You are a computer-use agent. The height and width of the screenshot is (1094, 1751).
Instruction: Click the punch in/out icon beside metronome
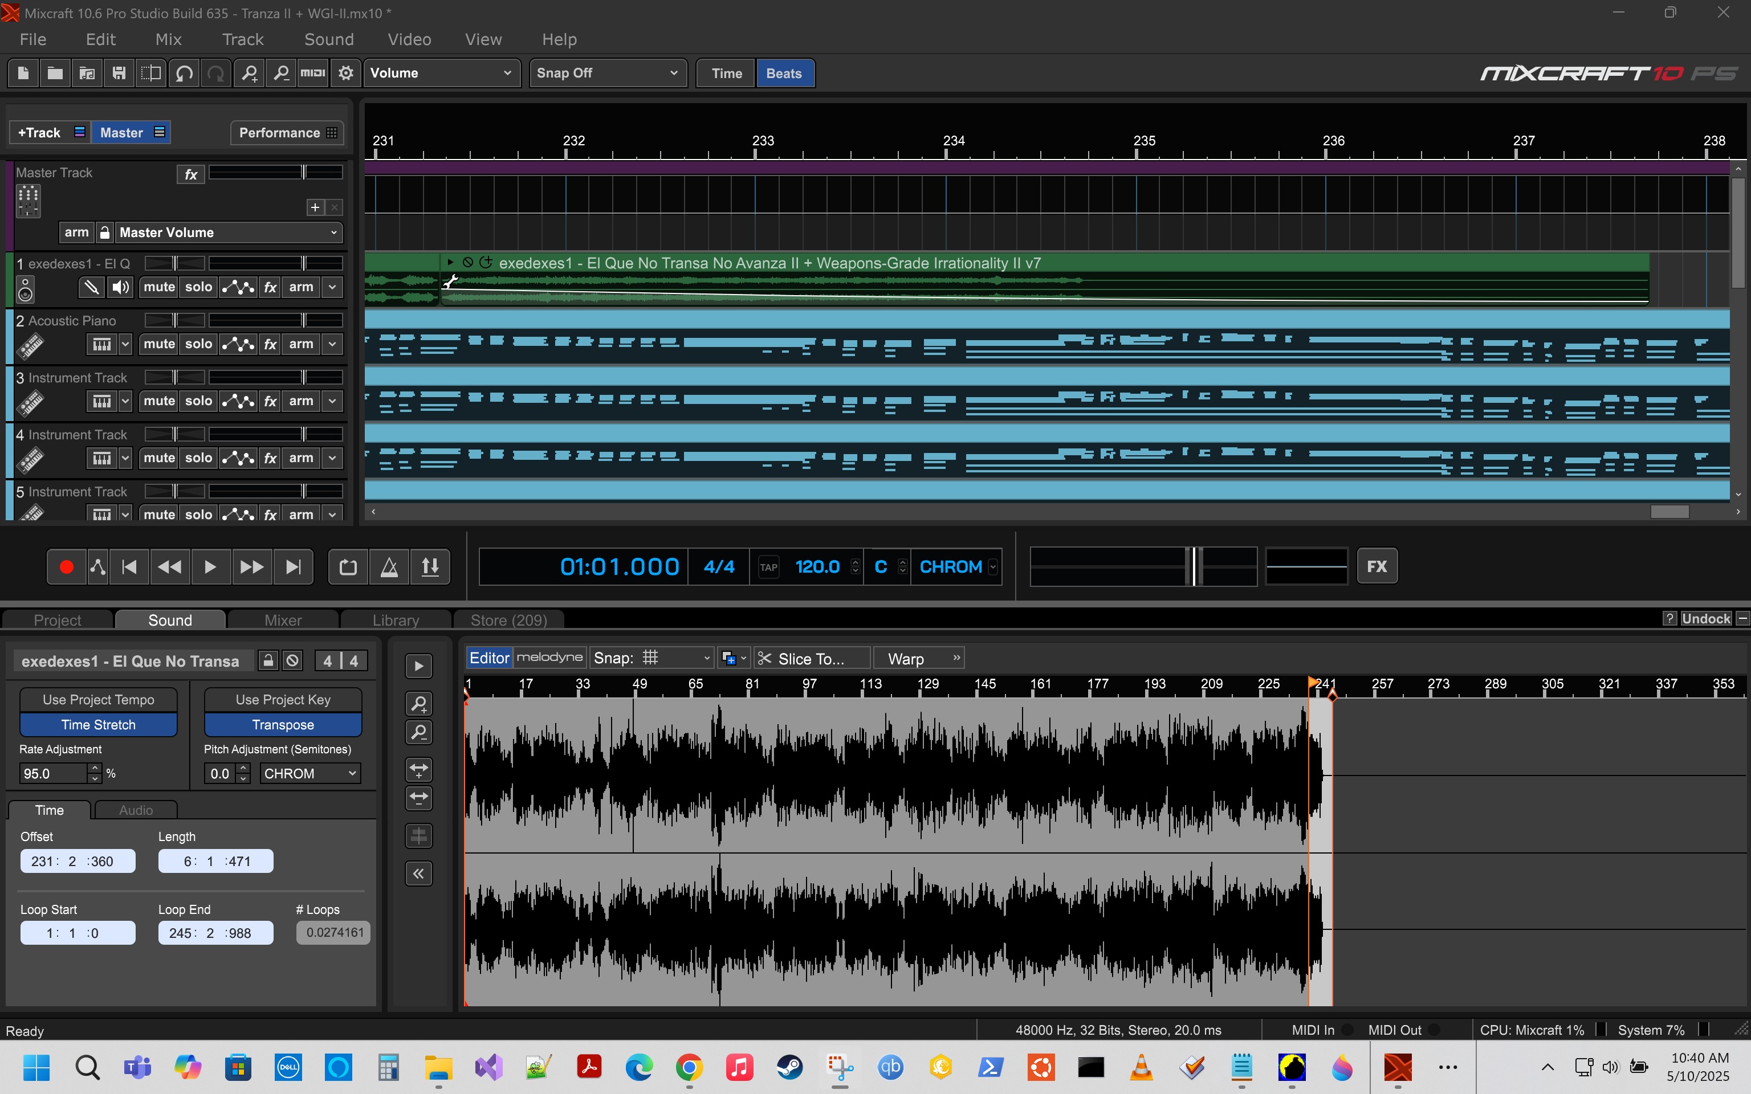pos(430,566)
